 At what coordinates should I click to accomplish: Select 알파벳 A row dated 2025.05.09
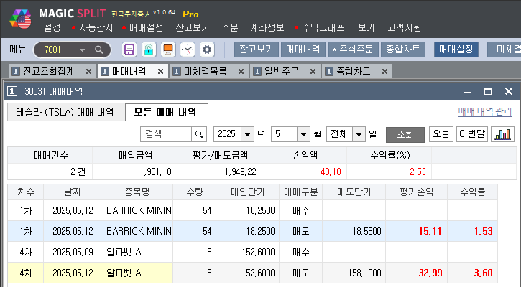(252, 252)
